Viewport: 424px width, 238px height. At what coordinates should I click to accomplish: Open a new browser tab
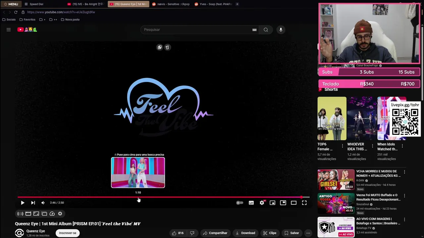pos(237,4)
